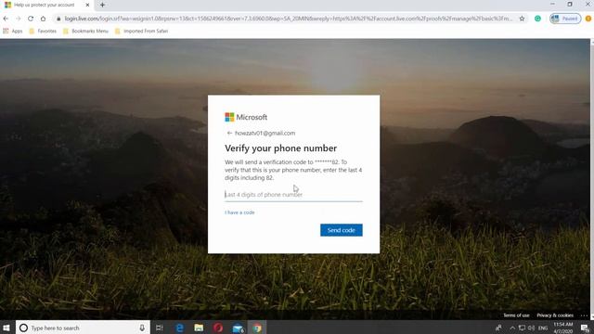This screenshot has height=334, width=594.
Task: Click the Send code button
Action: tap(342, 230)
